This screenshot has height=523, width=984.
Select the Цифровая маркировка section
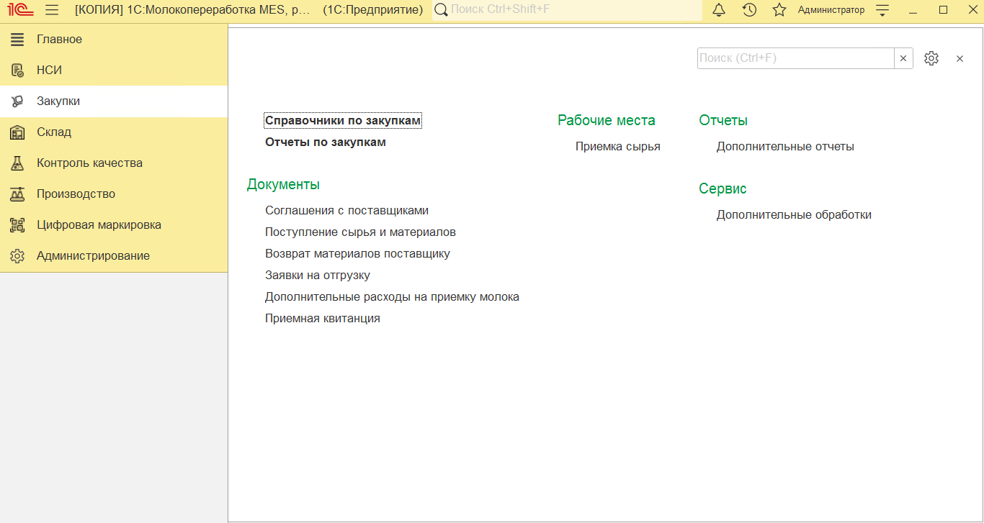coord(99,225)
